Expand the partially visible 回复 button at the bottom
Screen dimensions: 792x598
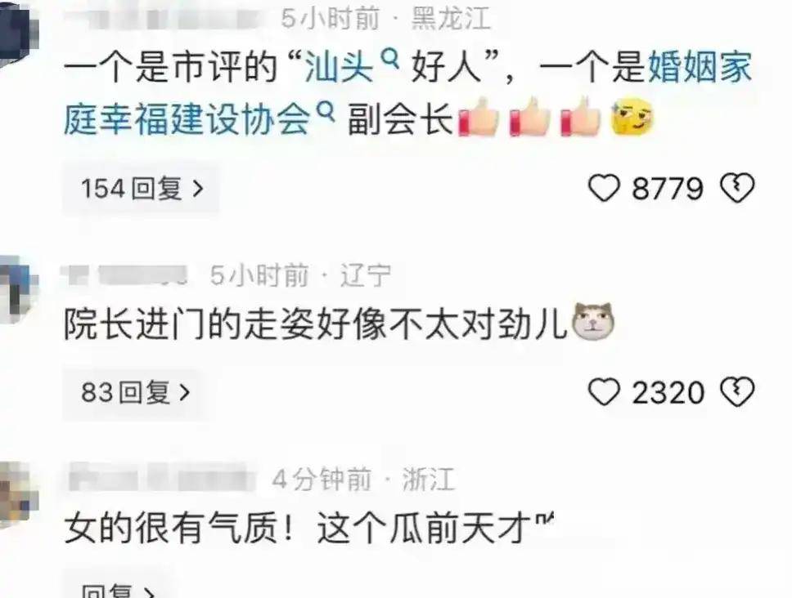117,588
